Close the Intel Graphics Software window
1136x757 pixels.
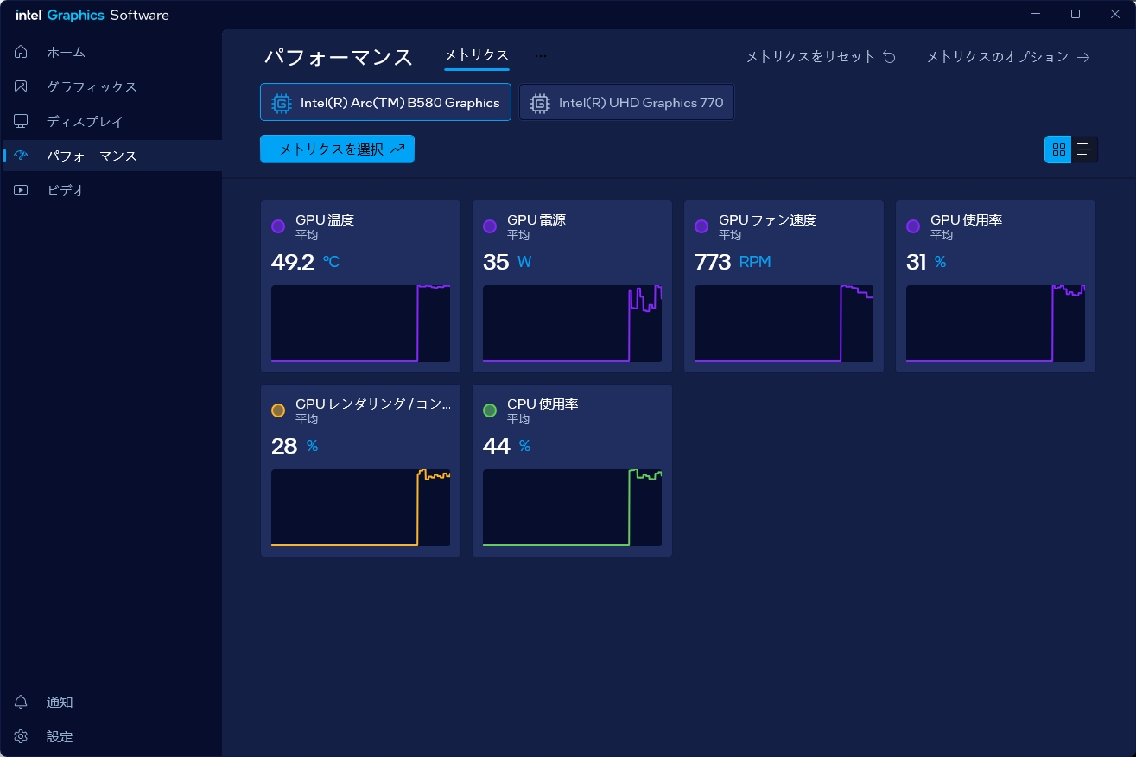[x=1115, y=14]
